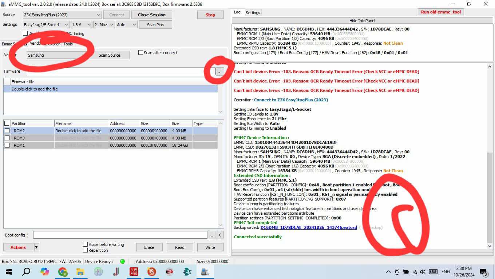Open the Log tab
Screen dimensions: 495x279
point(237,12)
